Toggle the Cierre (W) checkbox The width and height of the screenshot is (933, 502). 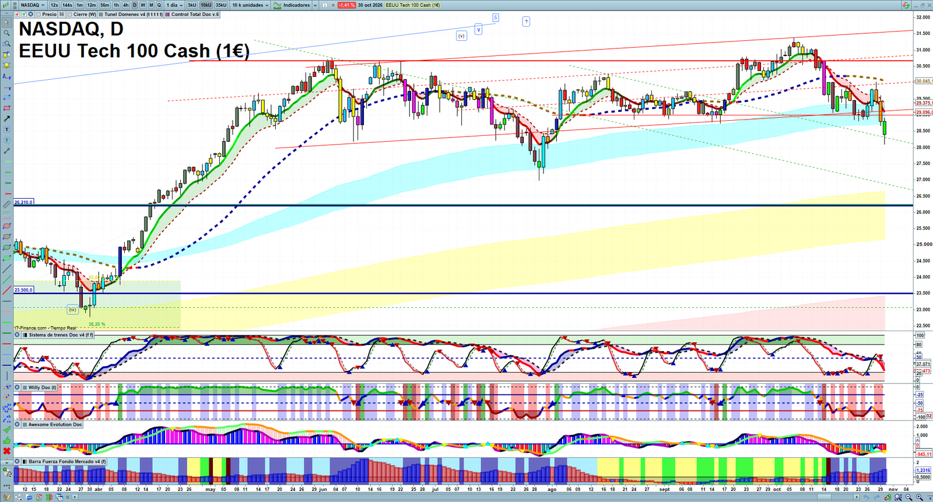click(x=70, y=14)
